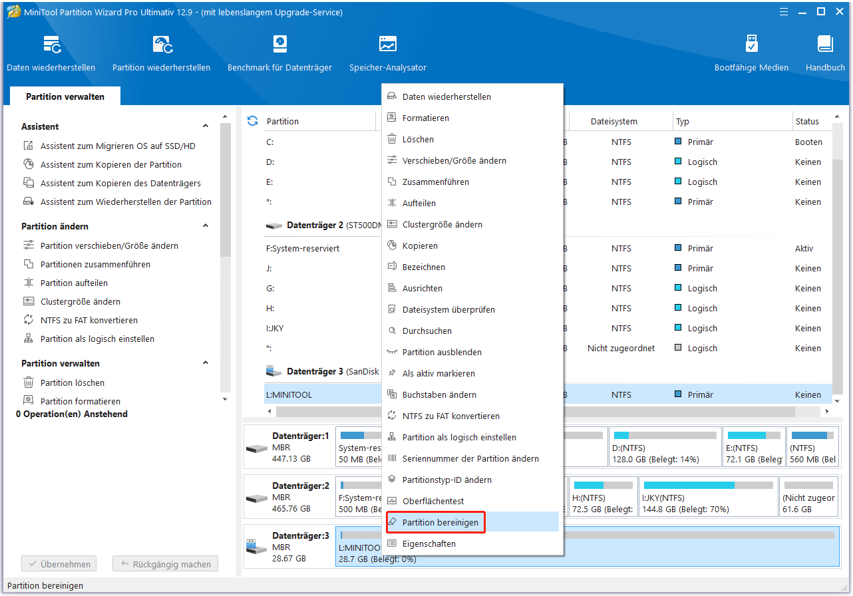This screenshot has height=596, width=853.
Task: Choose Als aktiv markieren from context menu
Action: tap(472, 373)
